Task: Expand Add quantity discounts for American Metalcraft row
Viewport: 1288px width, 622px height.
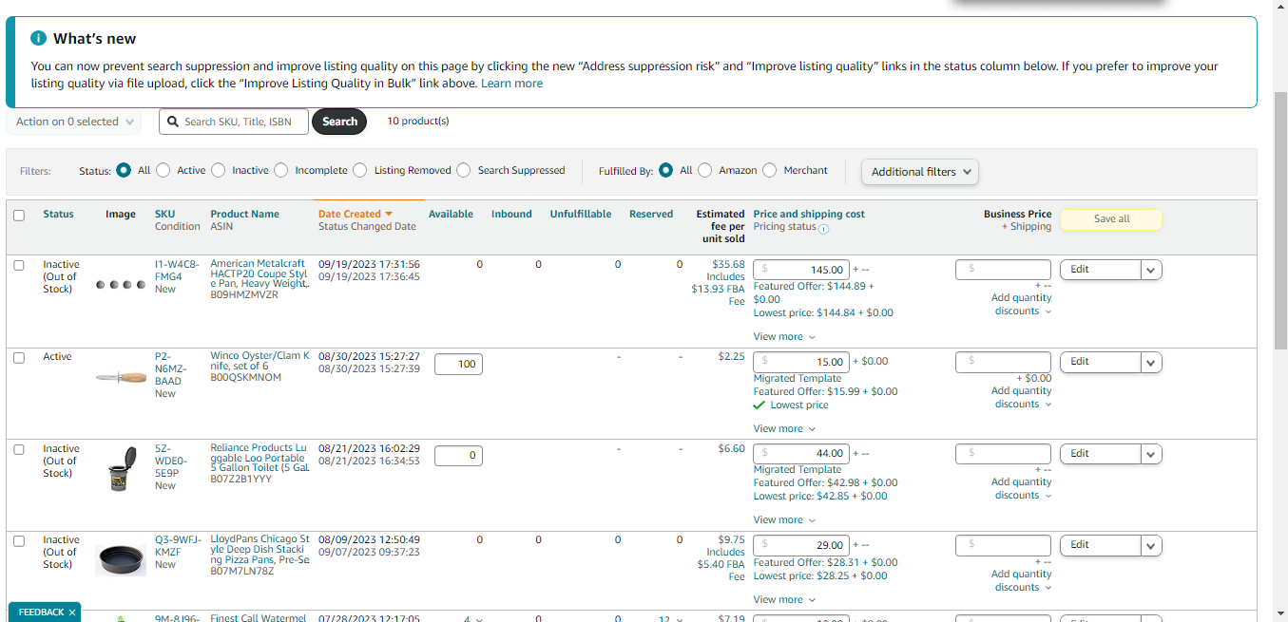Action: tap(1022, 305)
